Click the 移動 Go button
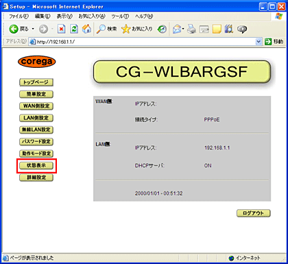 tap(274, 42)
